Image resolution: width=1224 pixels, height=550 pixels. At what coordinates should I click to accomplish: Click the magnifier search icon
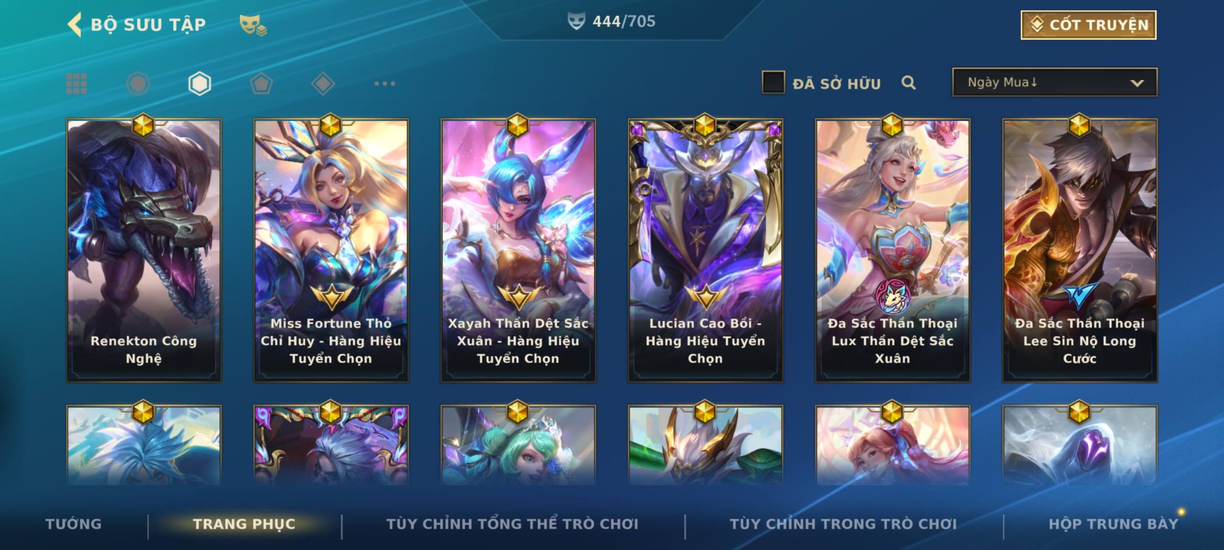coord(908,82)
